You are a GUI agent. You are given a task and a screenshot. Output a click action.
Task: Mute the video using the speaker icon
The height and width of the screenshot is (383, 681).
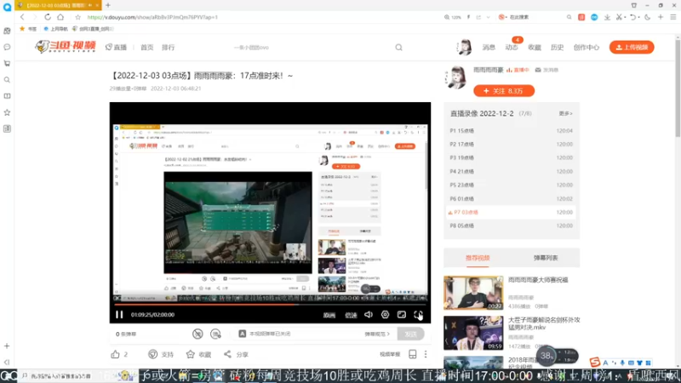click(x=369, y=314)
